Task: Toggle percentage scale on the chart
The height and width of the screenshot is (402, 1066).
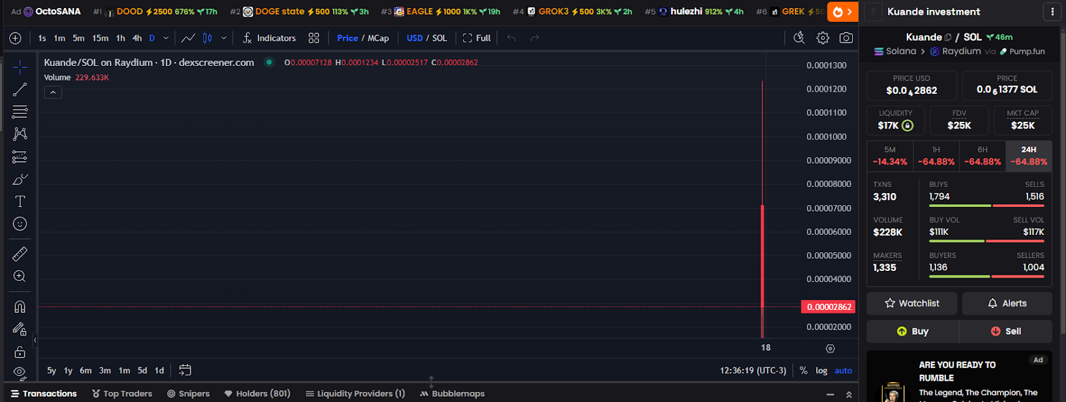Action: 803,371
